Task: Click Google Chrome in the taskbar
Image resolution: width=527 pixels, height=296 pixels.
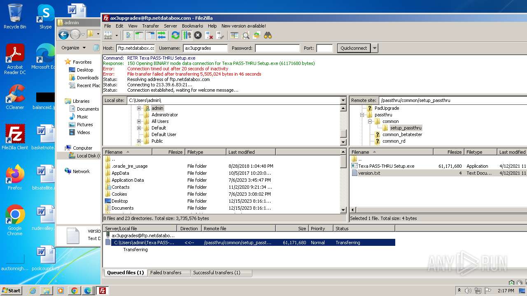Action: 74,291
